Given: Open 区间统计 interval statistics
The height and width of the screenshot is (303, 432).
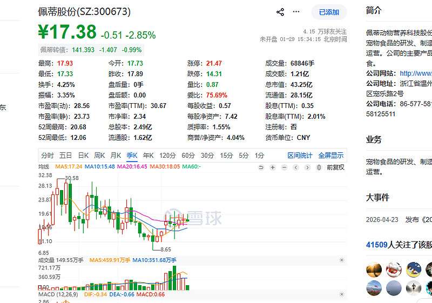Looking at the screenshot, I should (x=300, y=156).
